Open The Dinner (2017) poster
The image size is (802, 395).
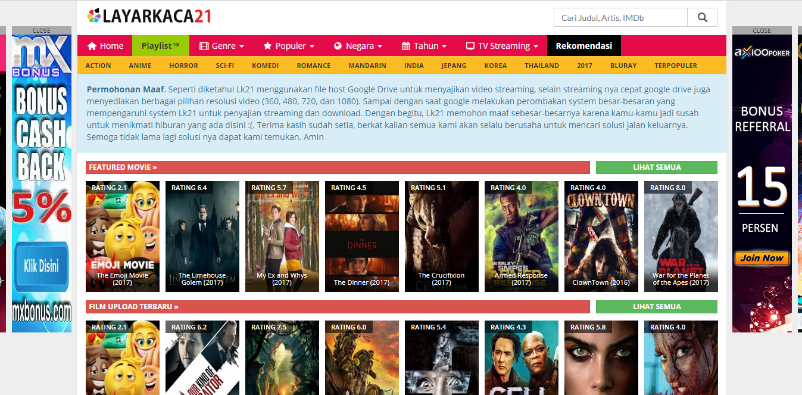tap(362, 237)
